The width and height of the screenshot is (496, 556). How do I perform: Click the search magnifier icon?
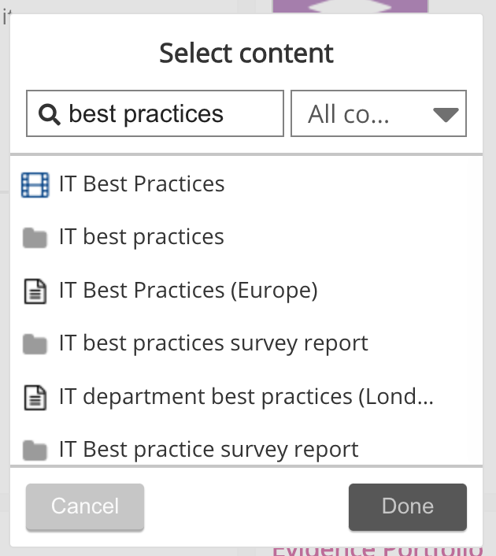click(50, 115)
